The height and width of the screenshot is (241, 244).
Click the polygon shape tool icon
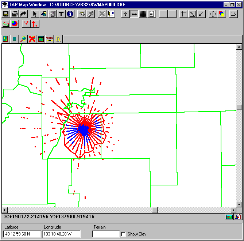coord(233,14)
